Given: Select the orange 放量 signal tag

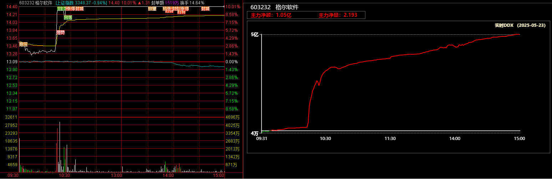Looking at the screenshot, I should pos(152,9).
